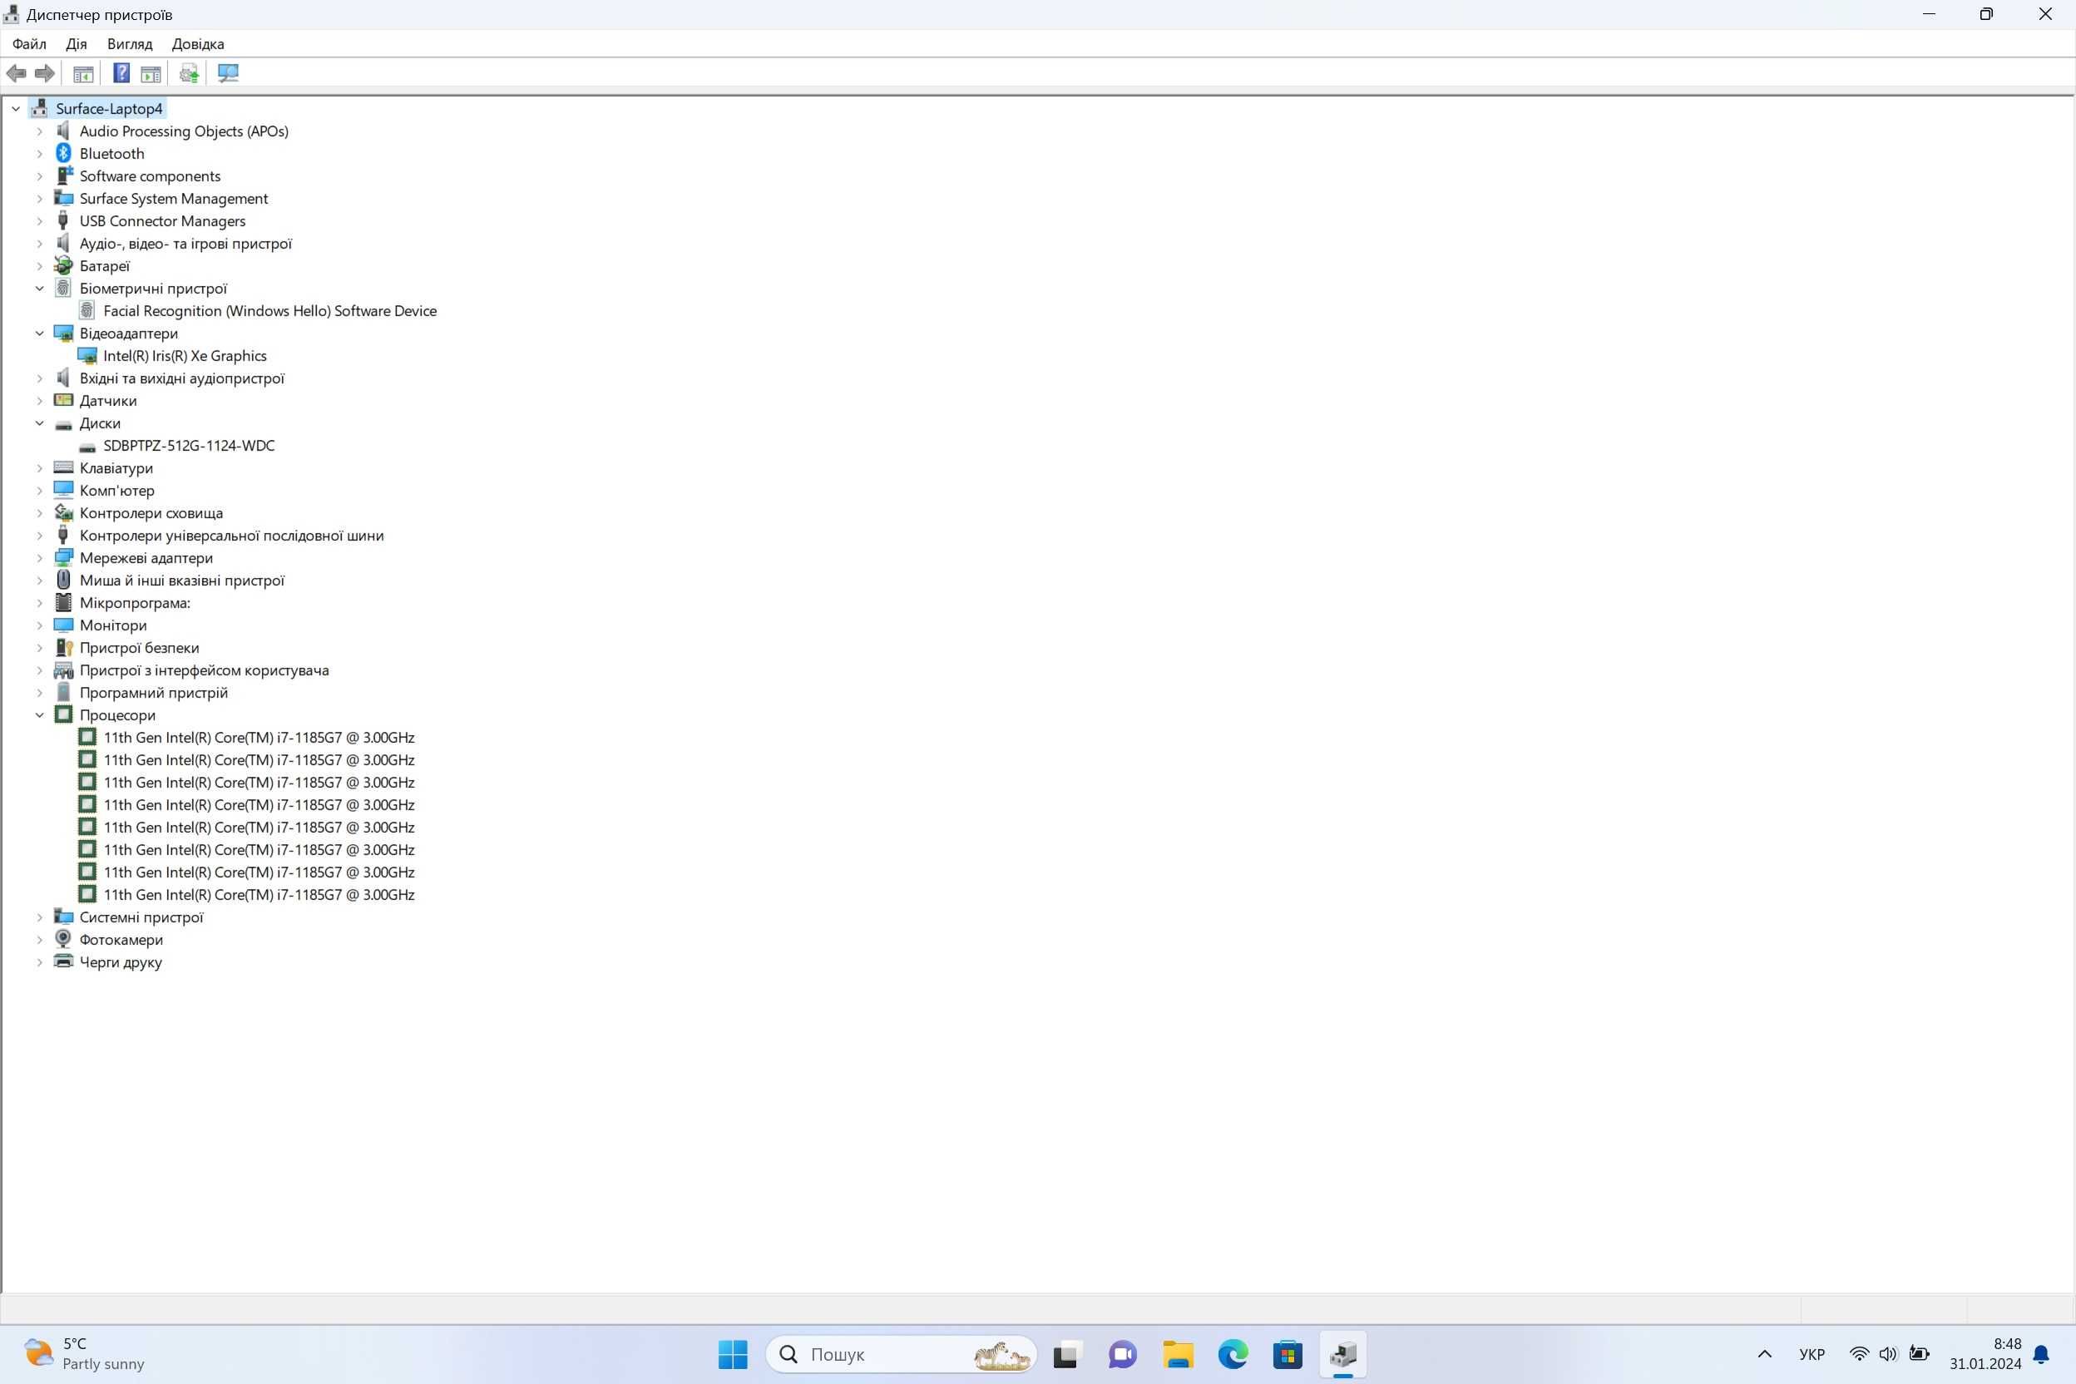Click the Show/Hide Action Pane toolbar icon

[x=151, y=73]
